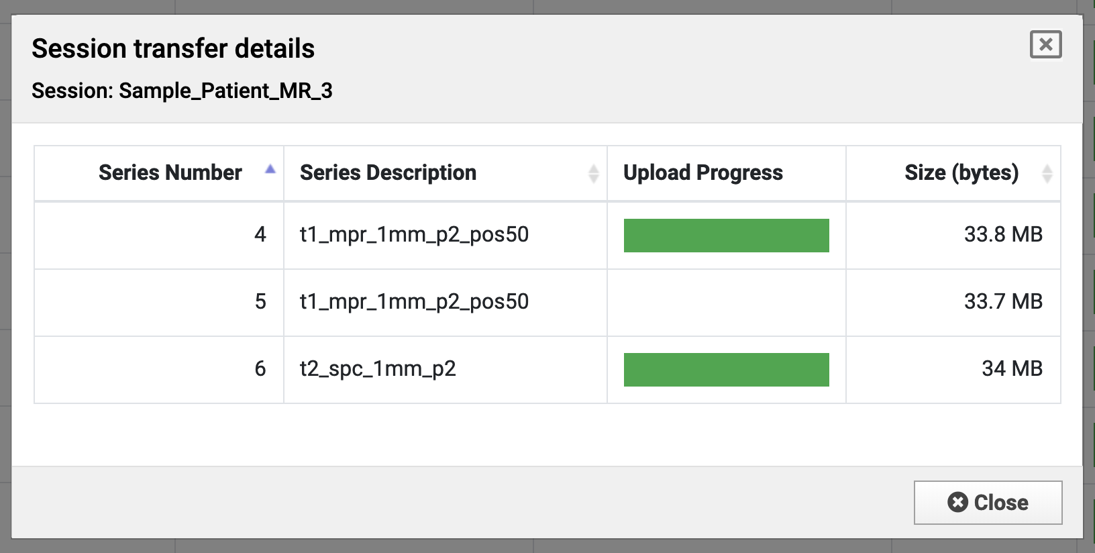The image size is (1095, 553).
Task: Sort table by Series Description header
Action: [x=388, y=173]
